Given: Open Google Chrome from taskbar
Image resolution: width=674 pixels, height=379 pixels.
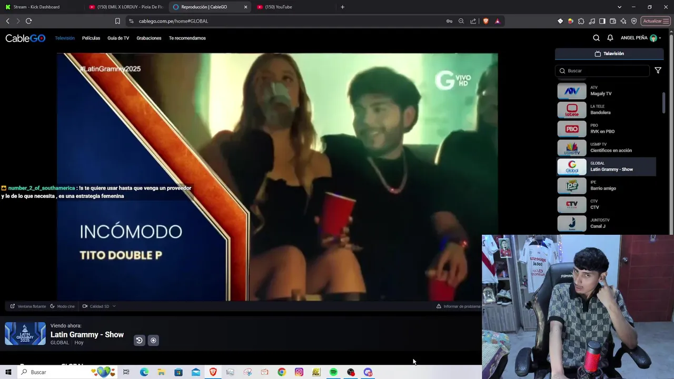Looking at the screenshot, I should click(282, 372).
